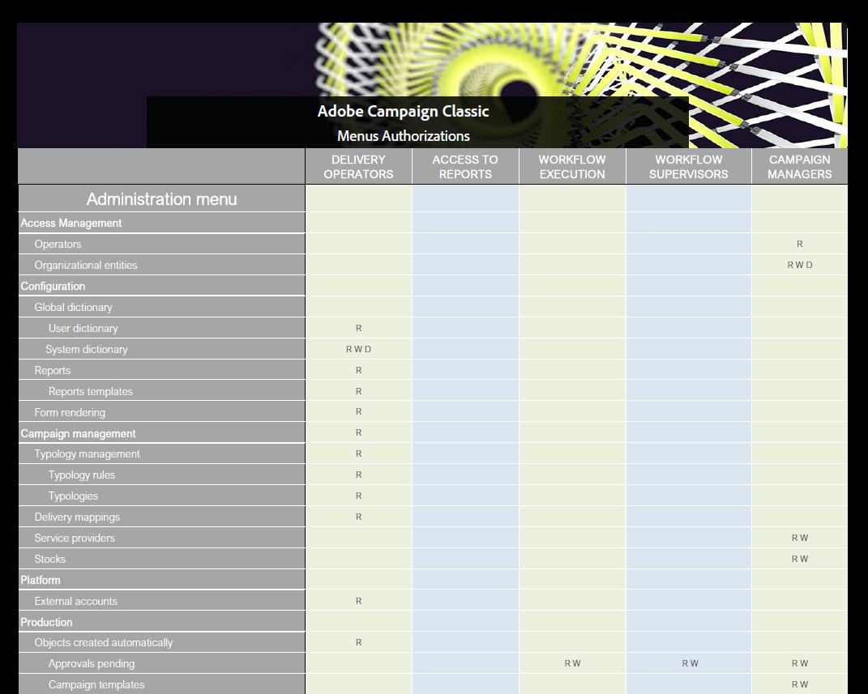Image resolution: width=868 pixels, height=694 pixels.
Task: Select the Campaign management section row
Action: [161, 433]
